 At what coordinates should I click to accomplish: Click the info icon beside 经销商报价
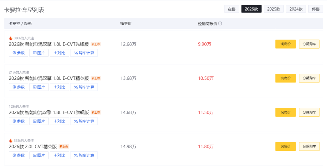[x=220, y=23]
